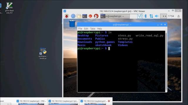Click stress.py in the ls output
188x105 pixels.
click(x=125, y=39)
